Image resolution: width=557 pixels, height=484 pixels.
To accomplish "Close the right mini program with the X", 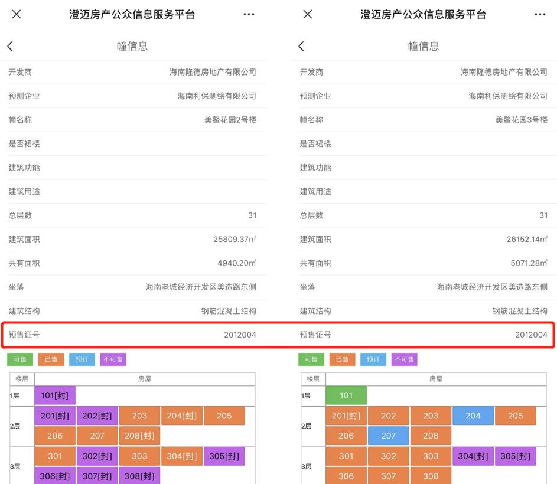I will 307,14.
